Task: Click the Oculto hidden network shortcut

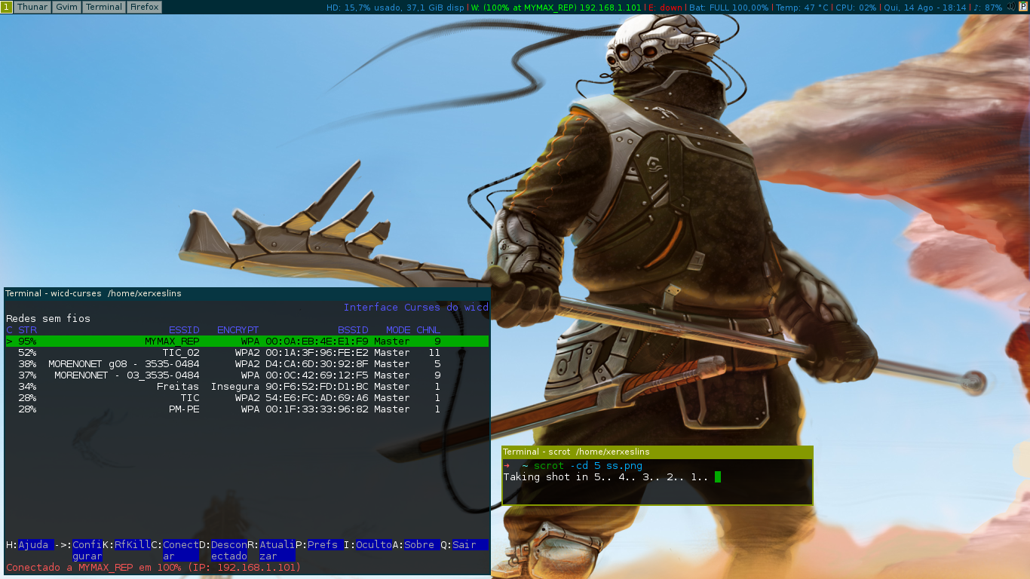Action: click(x=374, y=545)
